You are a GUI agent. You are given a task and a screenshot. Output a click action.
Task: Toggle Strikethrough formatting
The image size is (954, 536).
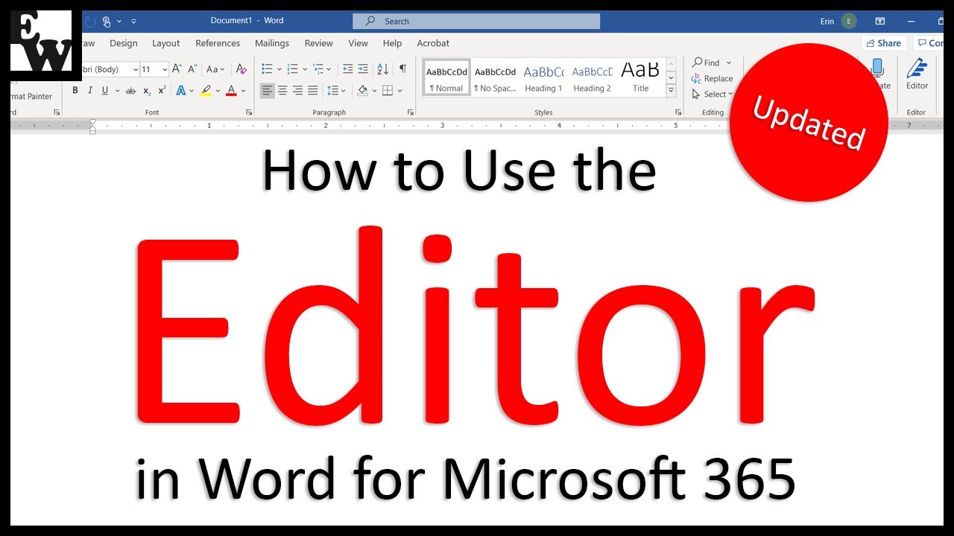tap(130, 91)
